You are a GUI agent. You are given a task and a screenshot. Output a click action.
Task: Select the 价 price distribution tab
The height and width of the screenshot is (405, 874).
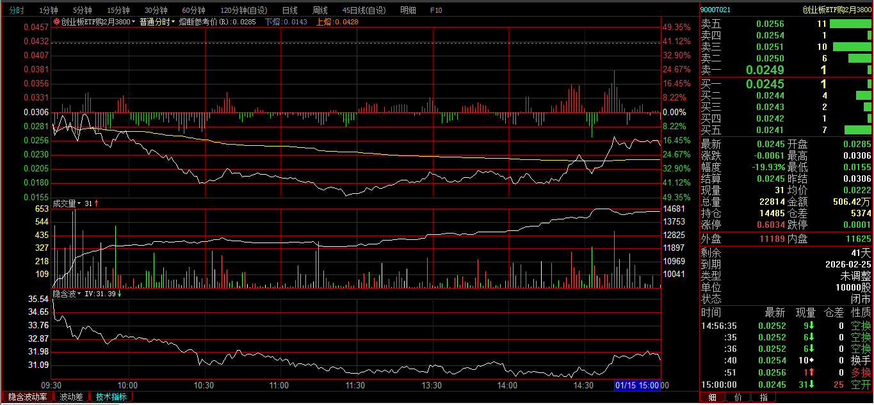coord(738,397)
